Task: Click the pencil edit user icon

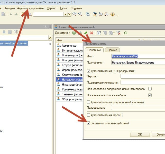Action: (x=86, y=33)
